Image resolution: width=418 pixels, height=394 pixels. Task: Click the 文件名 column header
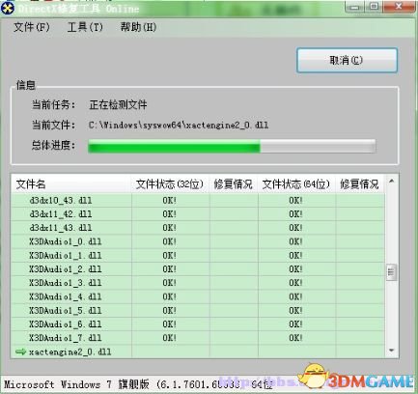point(70,184)
